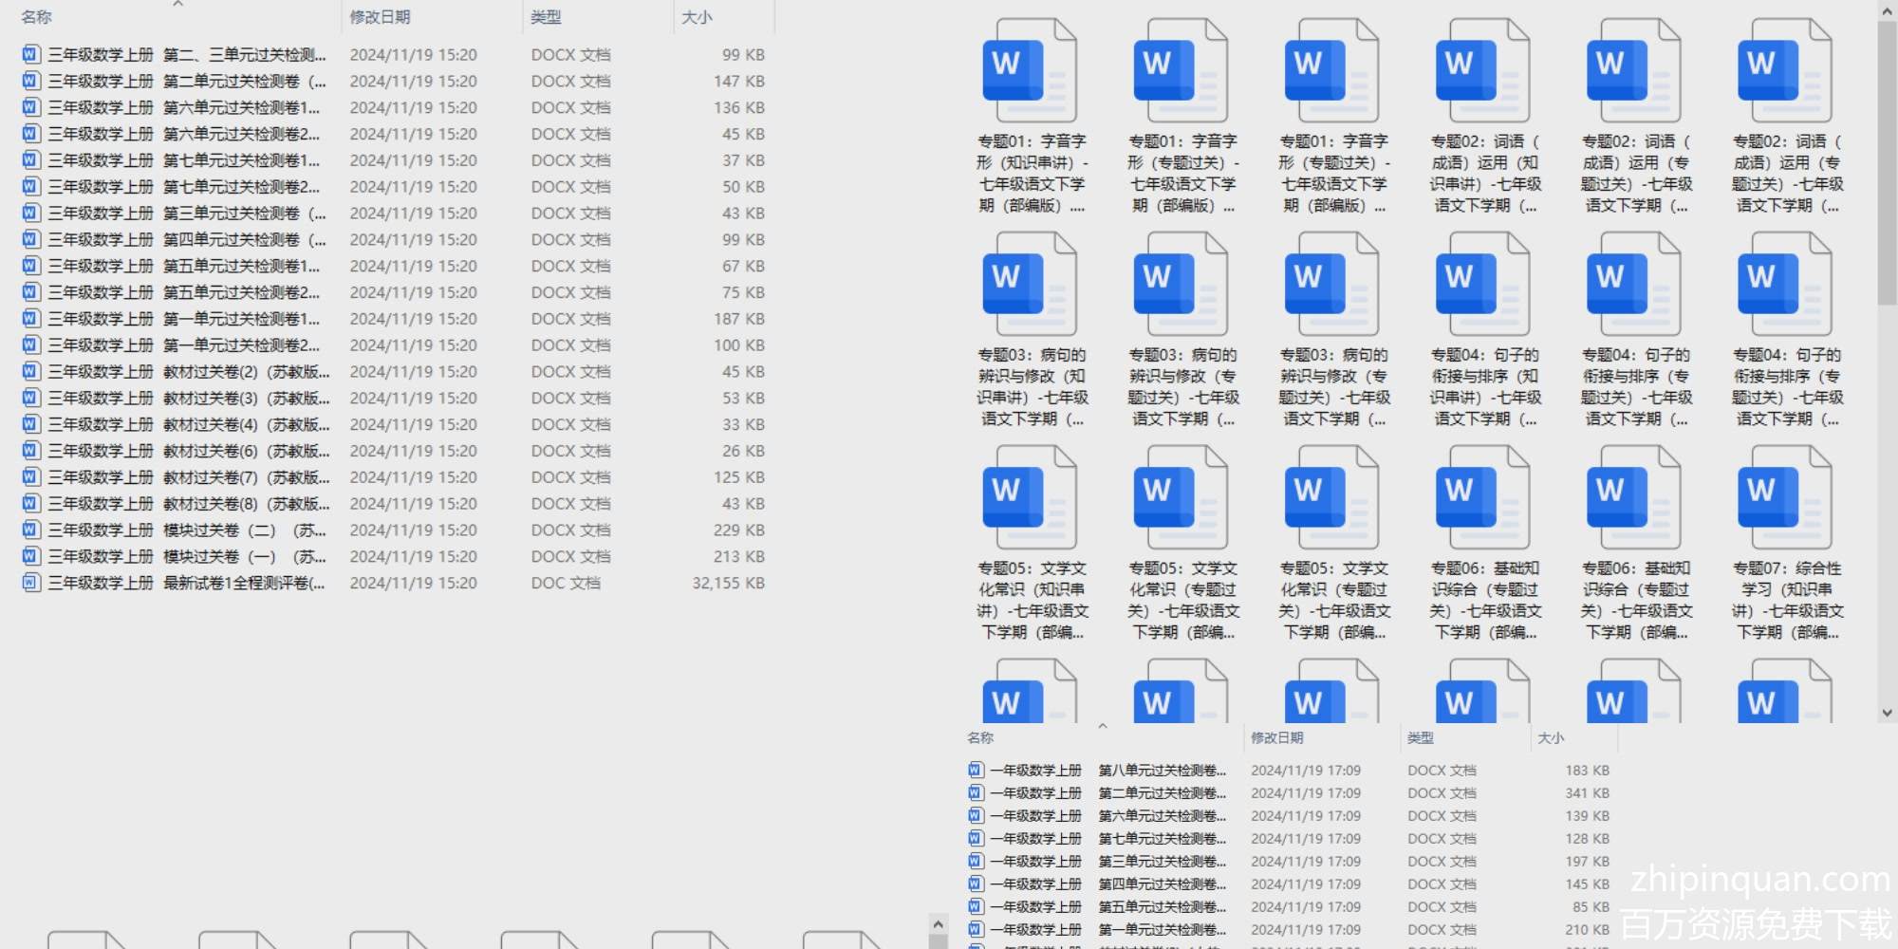The width and height of the screenshot is (1898, 949).
Task: Sort third-grade file list by 名称 column
Action: (x=36, y=17)
